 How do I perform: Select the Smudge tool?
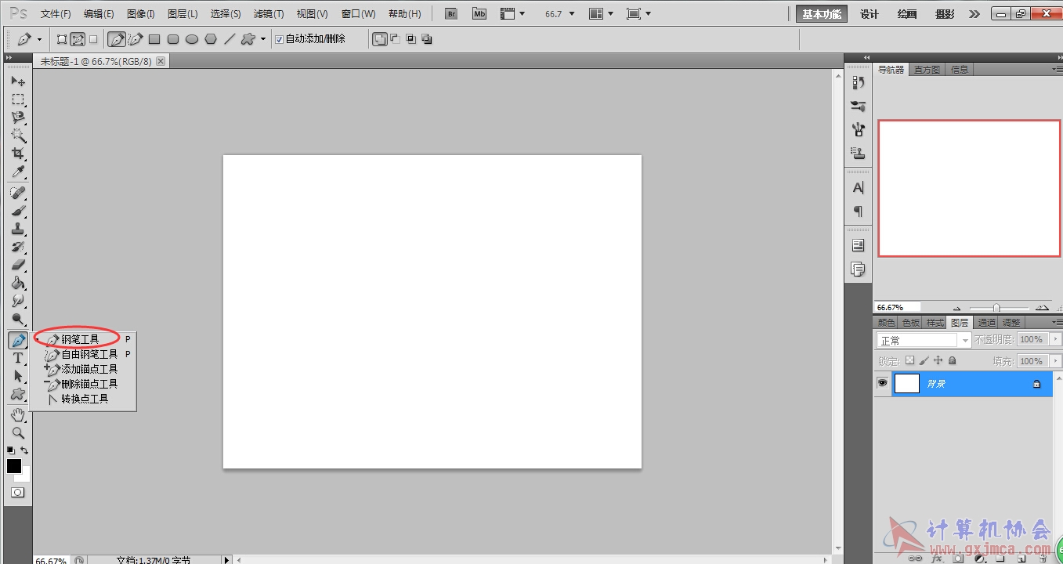[x=18, y=301]
